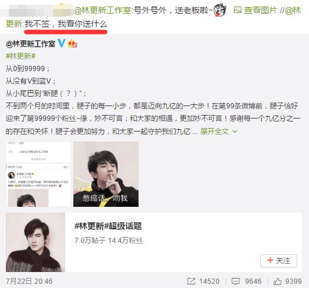Open #林更新#超级话题 title
Viewport: 309px width, 288px height.
pos(108,226)
